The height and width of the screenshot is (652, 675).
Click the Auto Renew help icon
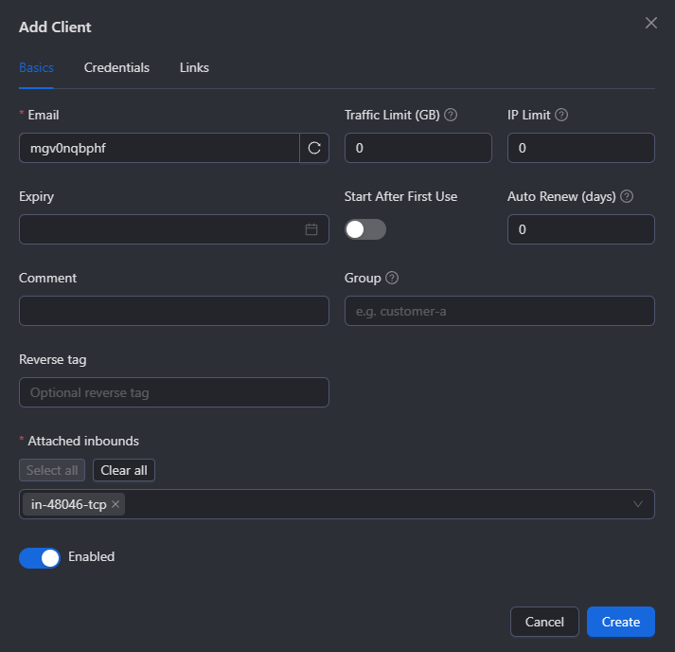click(x=627, y=196)
